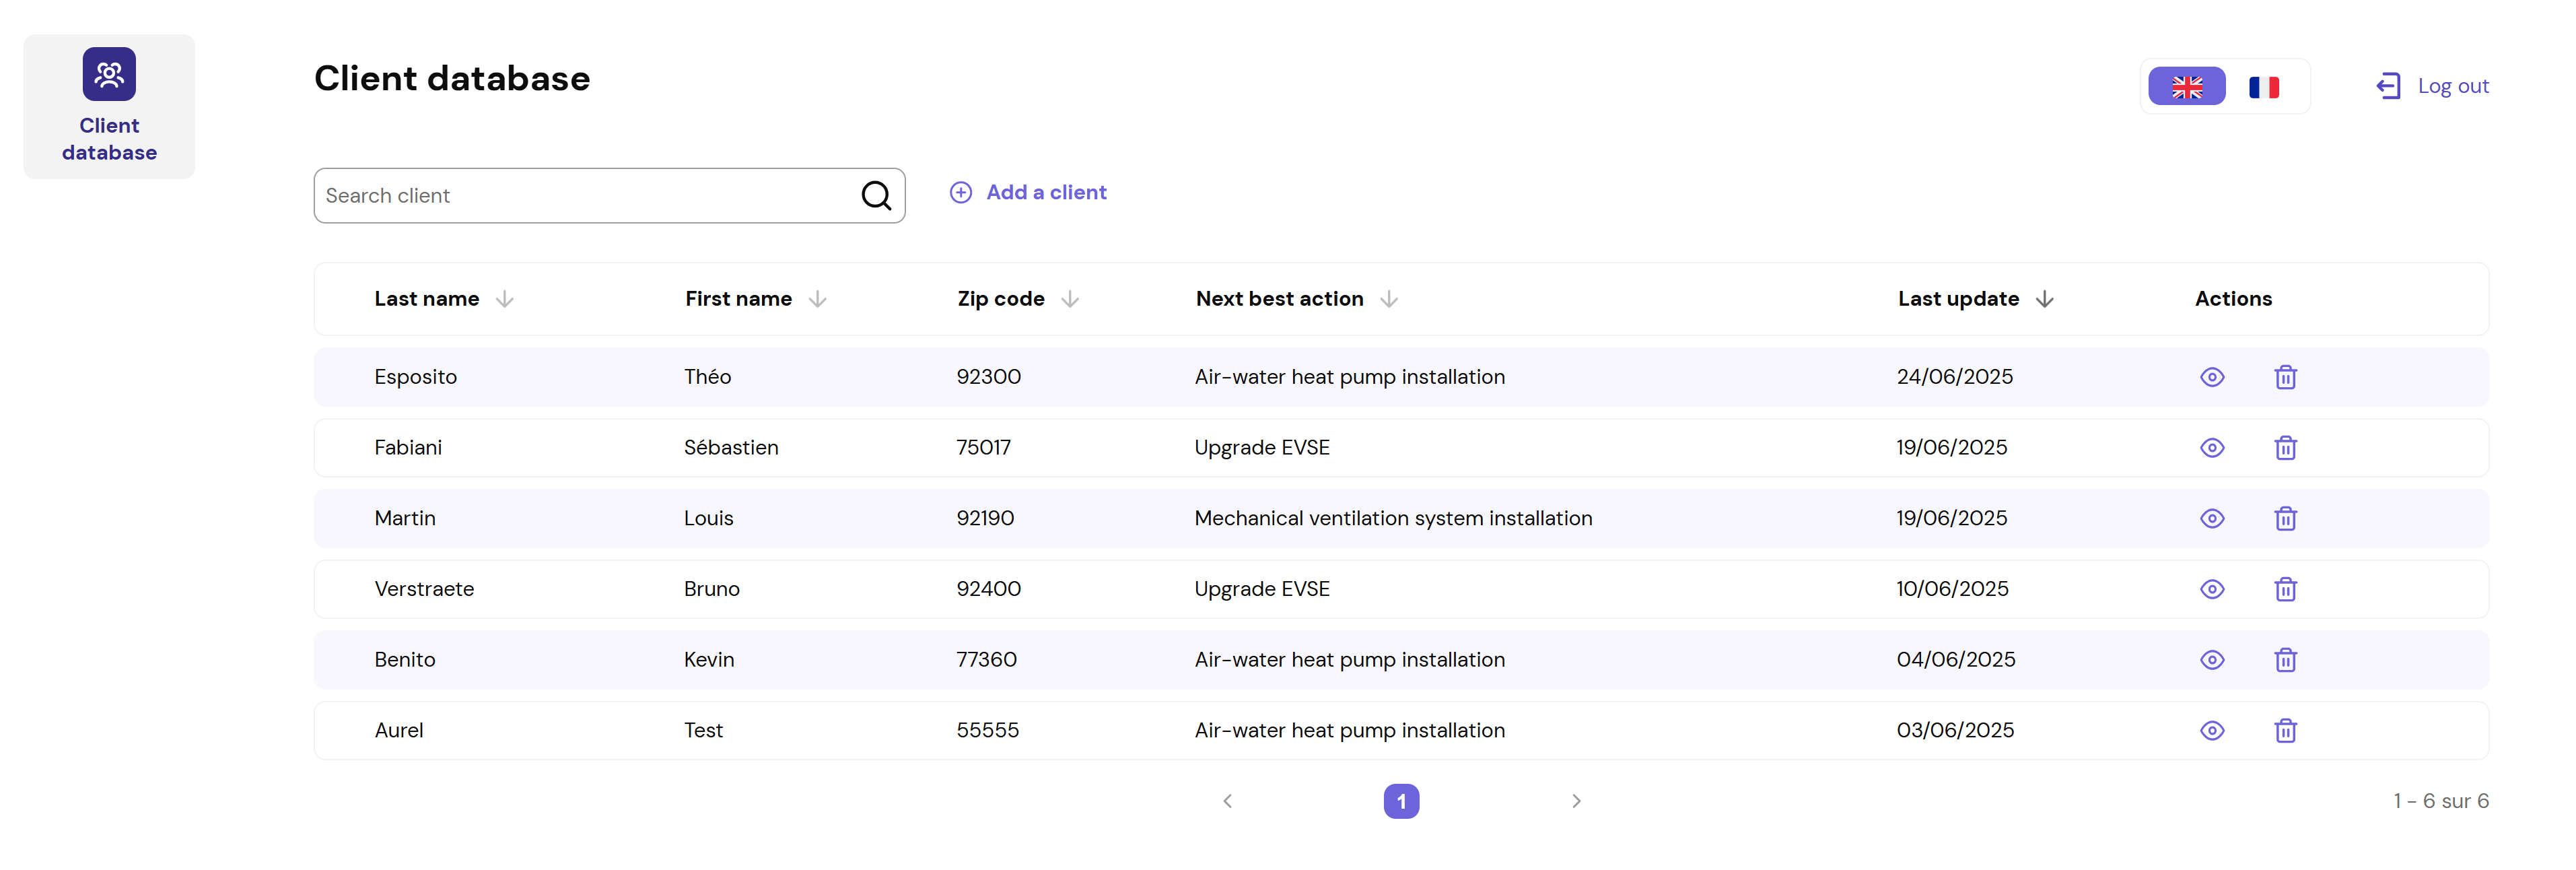Click the Actions column header

click(2233, 299)
